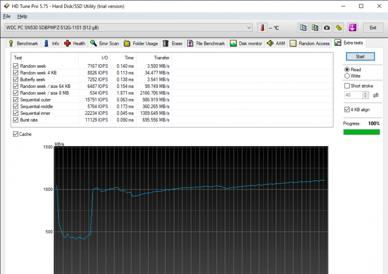The width and height of the screenshot is (388, 274).
Task: Click the copy text to clipboard icon
Action: [x=303, y=28]
